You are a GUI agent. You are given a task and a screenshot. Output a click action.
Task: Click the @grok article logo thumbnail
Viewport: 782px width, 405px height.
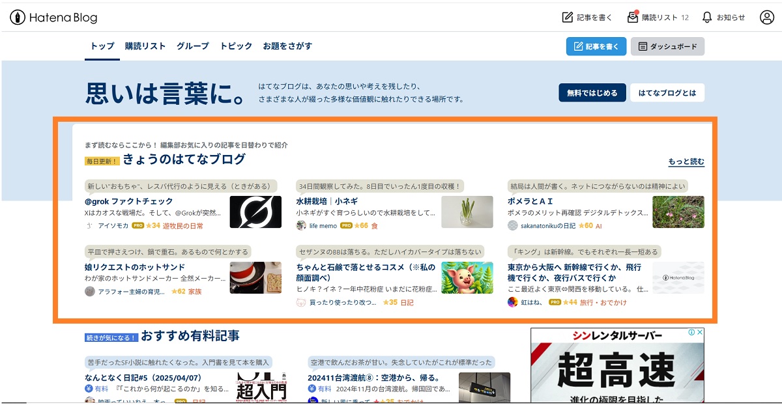pos(255,212)
